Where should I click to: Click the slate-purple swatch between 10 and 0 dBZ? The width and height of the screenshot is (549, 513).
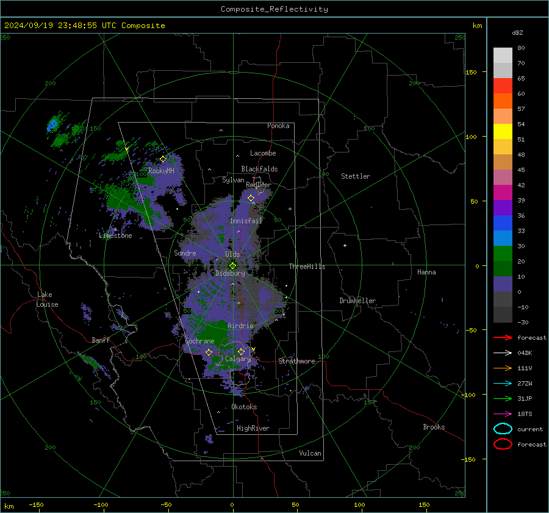coord(503,284)
